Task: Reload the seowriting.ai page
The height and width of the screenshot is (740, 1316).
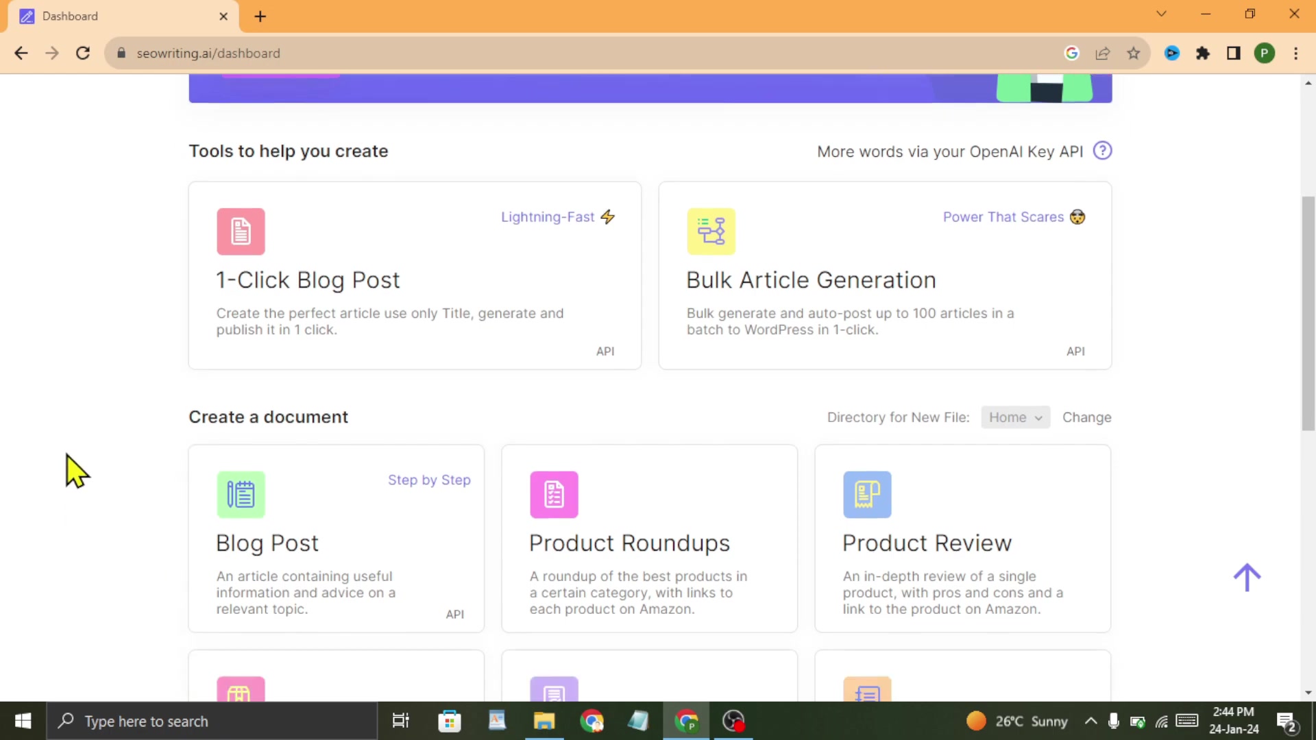Action: tap(83, 53)
